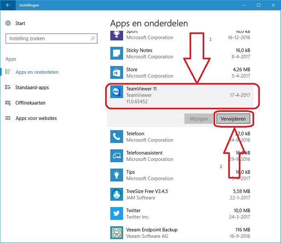Viewport: 281px width, 243px height.
Task: Close the Instellingen window
Action: coord(273,5)
